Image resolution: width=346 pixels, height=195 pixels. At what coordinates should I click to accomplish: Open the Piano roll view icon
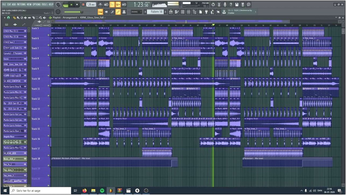coord(177,12)
